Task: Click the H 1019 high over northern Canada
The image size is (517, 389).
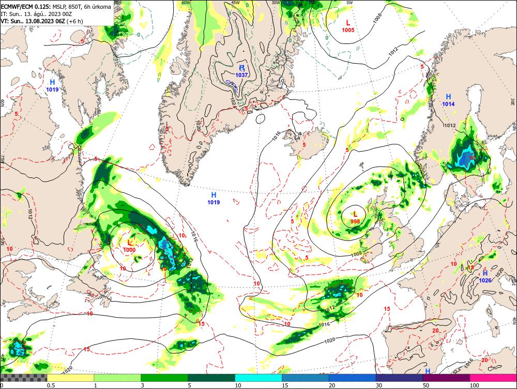Action: pyautogui.click(x=52, y=85)
